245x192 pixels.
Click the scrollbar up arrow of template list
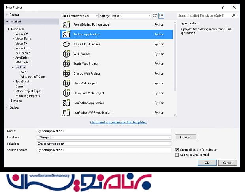175,22
